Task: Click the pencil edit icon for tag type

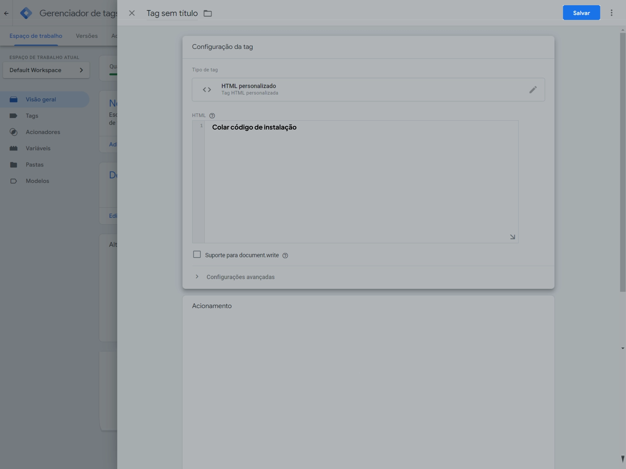Action: point(533,90)
